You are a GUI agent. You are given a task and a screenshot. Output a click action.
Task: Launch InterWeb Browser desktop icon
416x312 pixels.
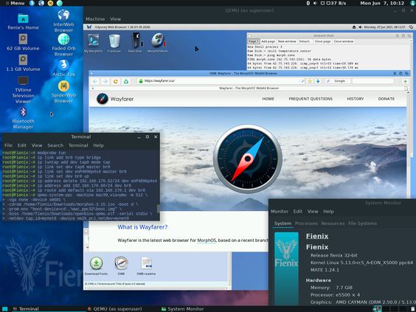(x=63, y=15)
